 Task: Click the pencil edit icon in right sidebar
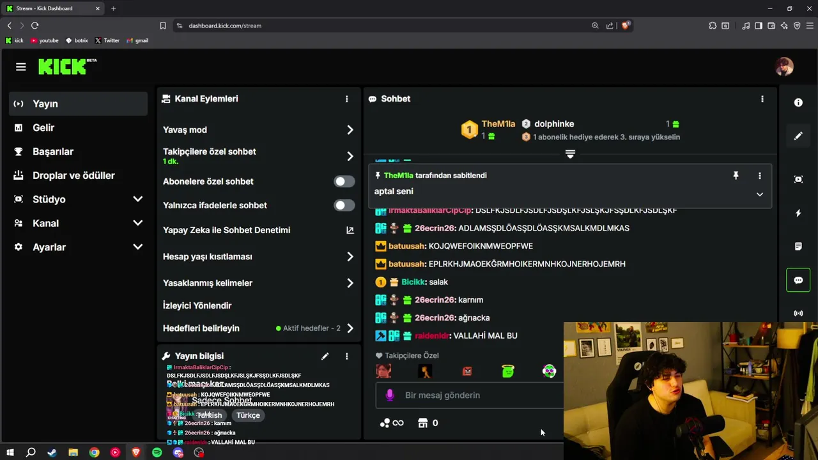point(798,136)
